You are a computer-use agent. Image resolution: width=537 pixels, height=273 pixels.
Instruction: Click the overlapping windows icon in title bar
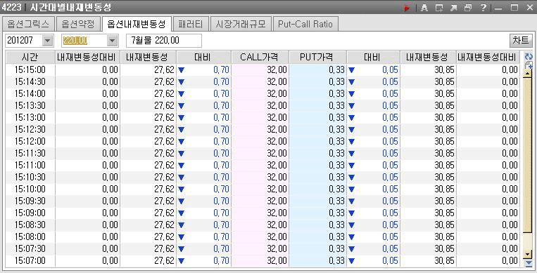click(x=468, y=8)
